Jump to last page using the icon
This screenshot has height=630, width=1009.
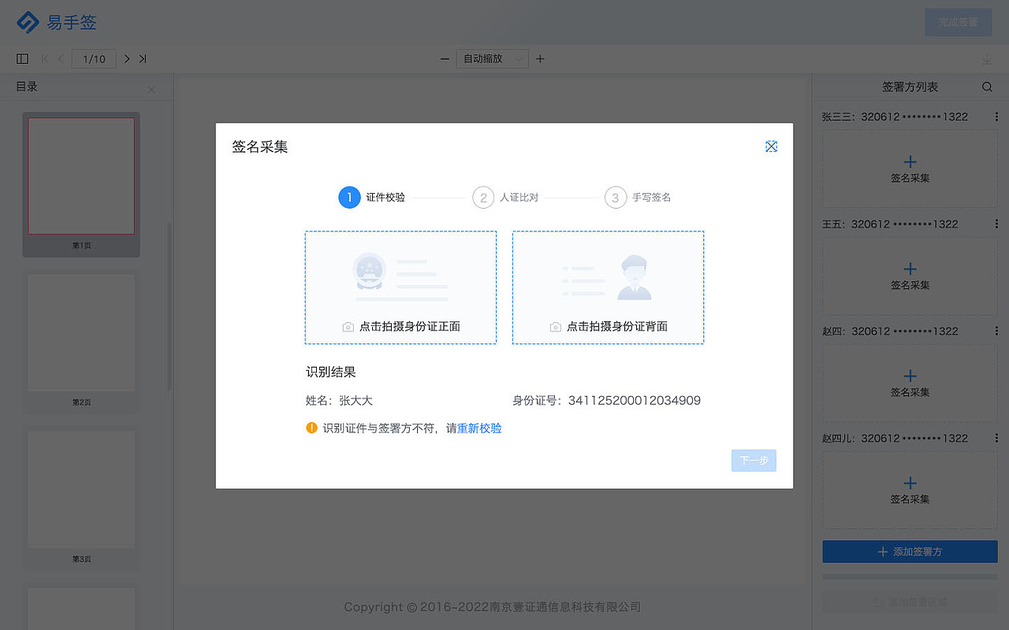(143, 58)
